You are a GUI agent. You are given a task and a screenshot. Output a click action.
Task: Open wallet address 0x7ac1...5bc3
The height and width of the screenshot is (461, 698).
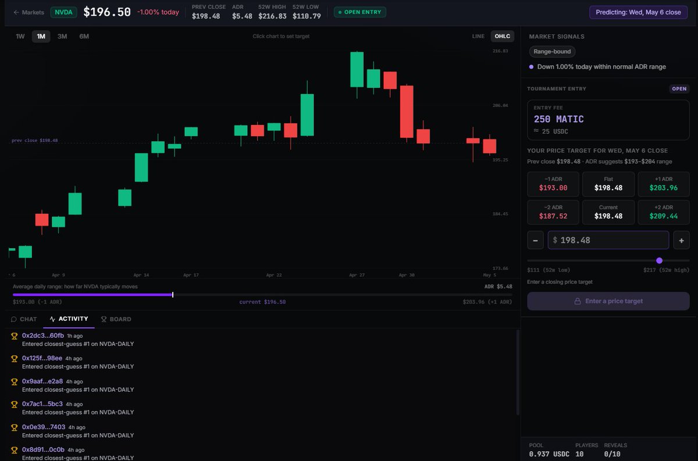tap(42, 404)
